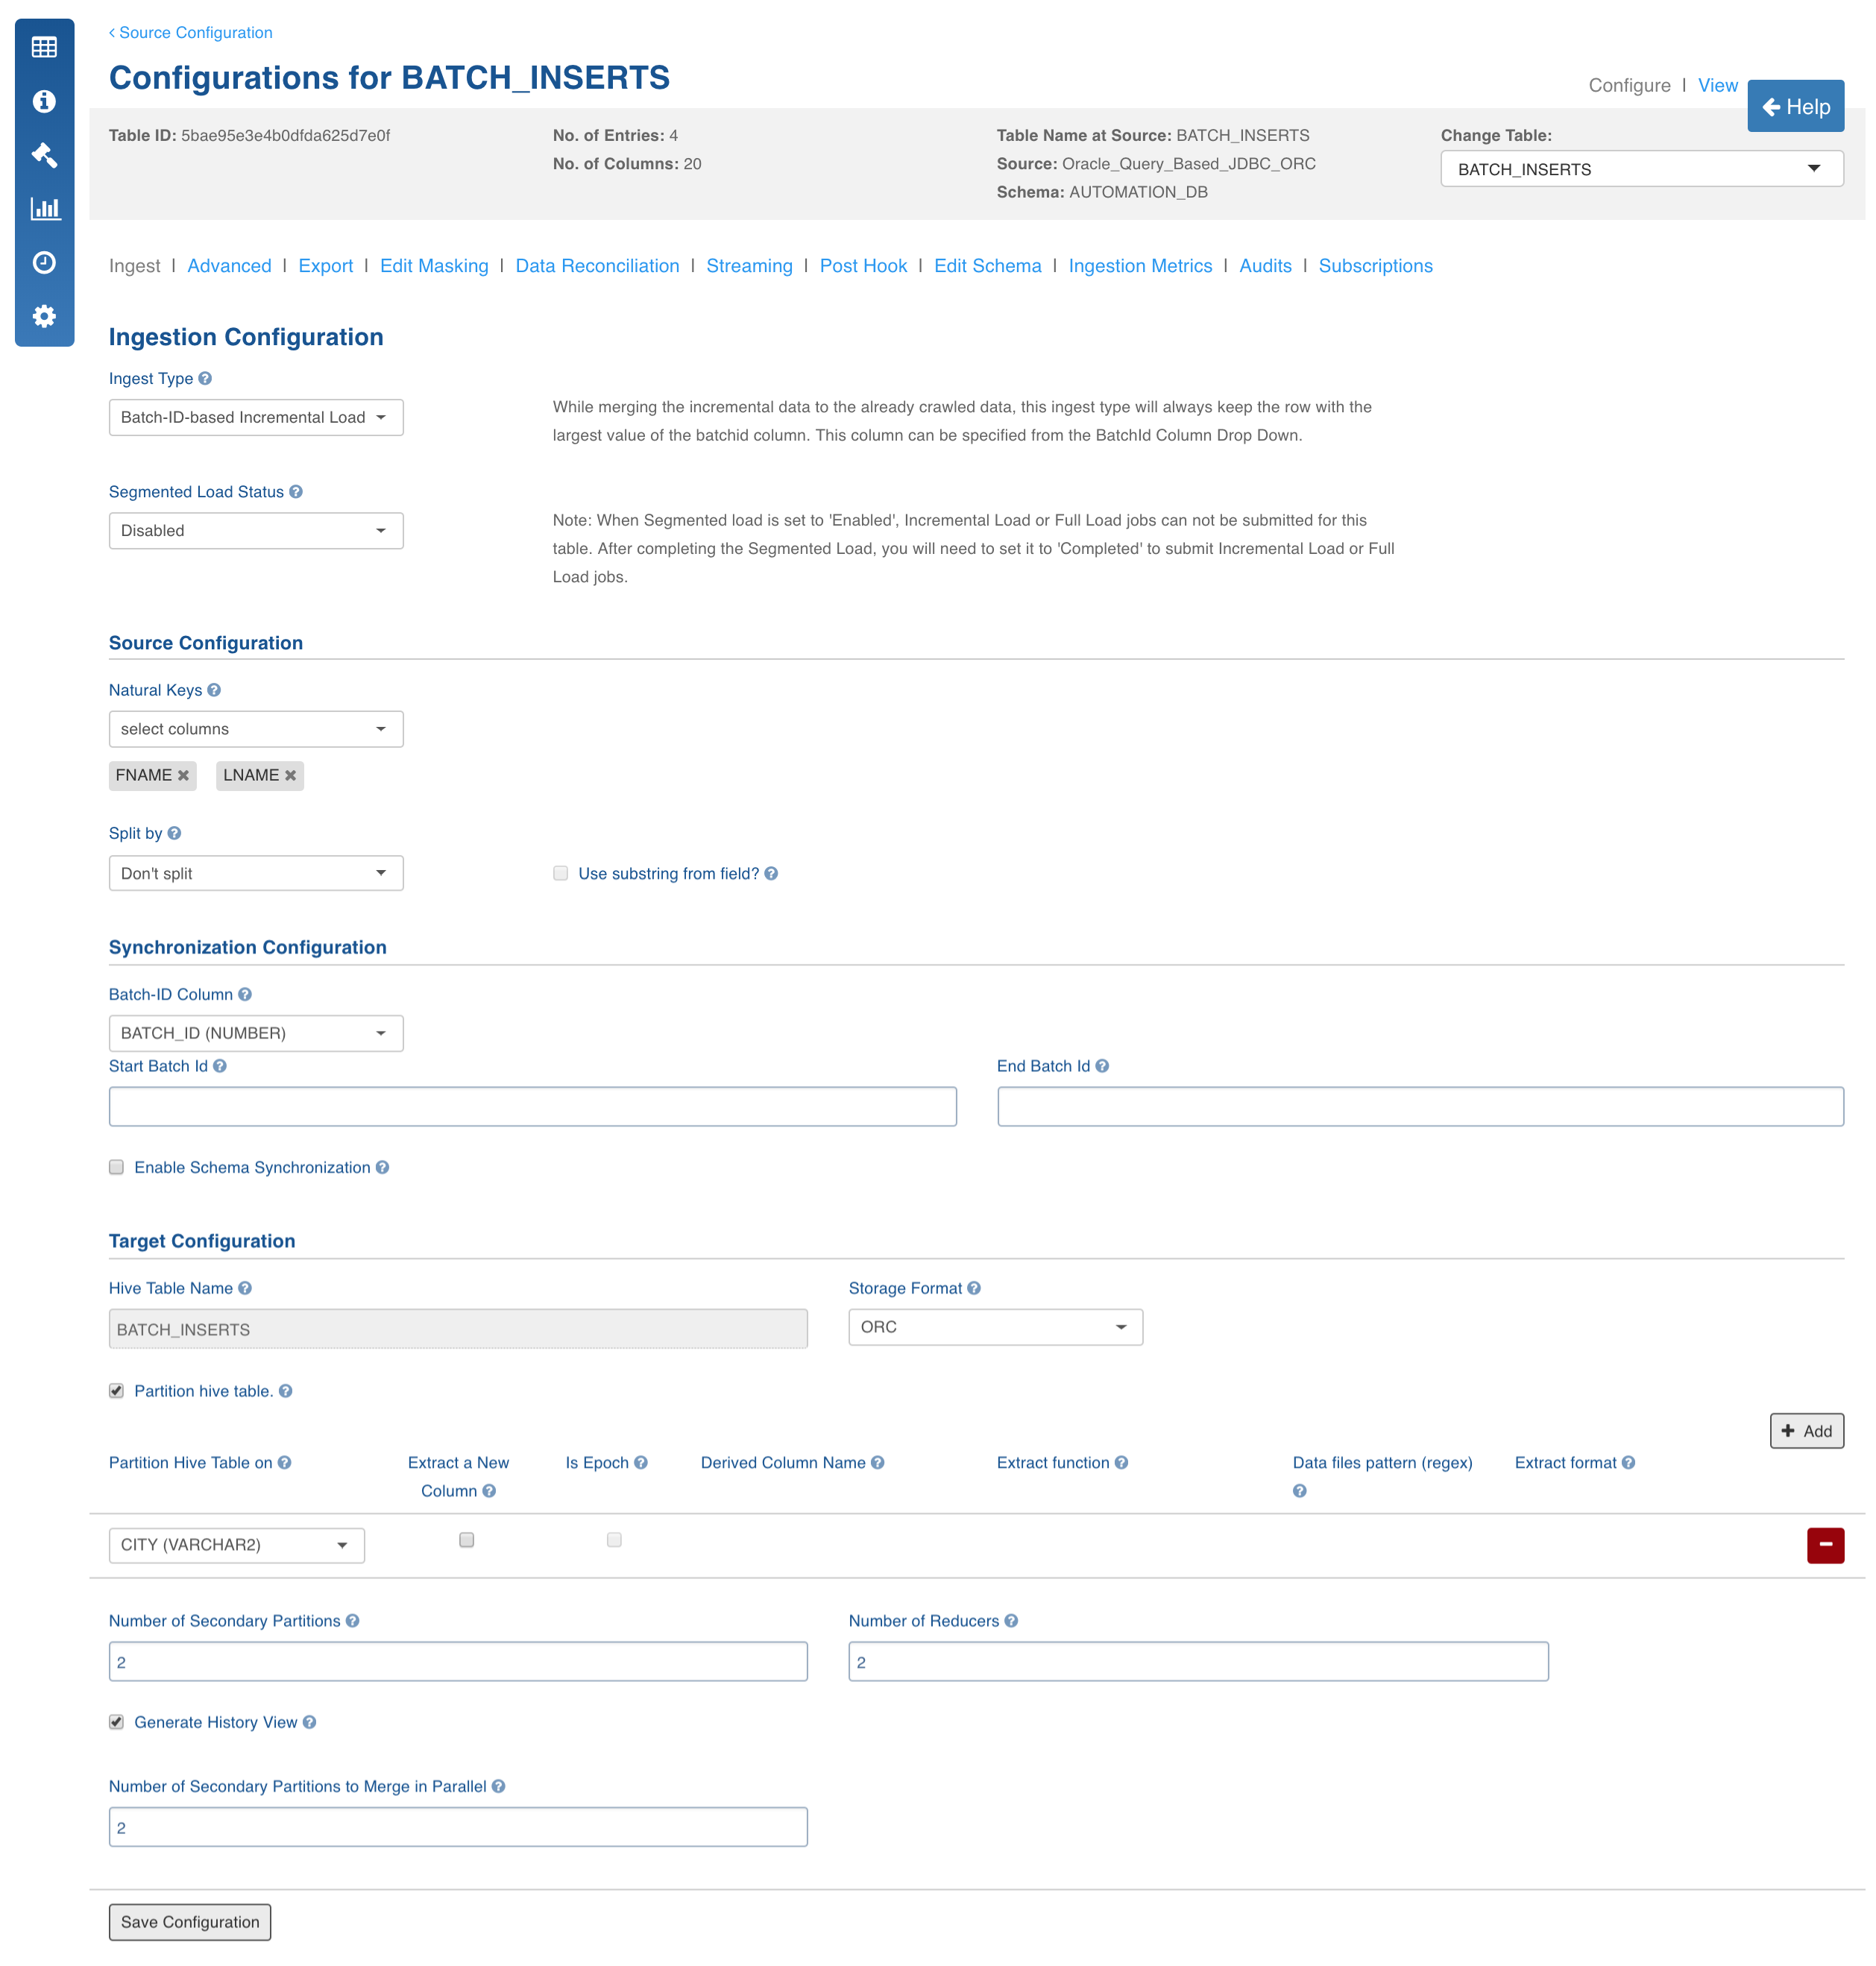This screenshot has width=1876, height=1966.
Task: Open the Edit Schema tab
Action: point(988,265)
